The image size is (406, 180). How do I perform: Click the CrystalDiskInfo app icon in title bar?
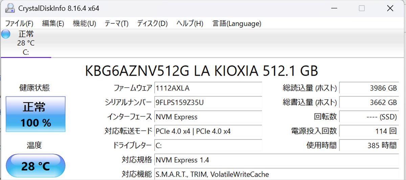coord(10,8)
